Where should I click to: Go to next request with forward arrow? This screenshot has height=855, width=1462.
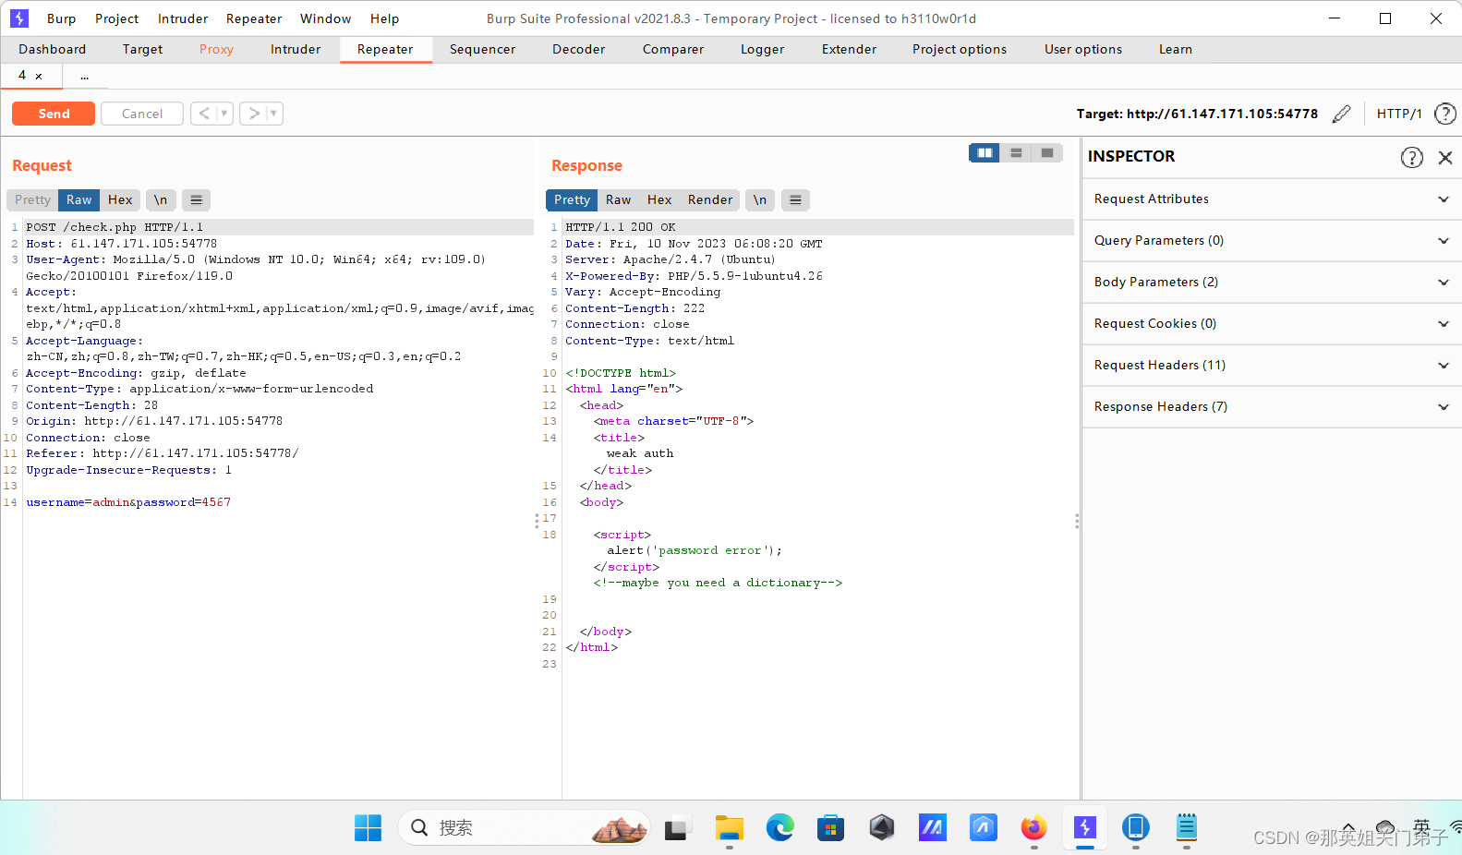pyautogui.click(x=254, y=114)
